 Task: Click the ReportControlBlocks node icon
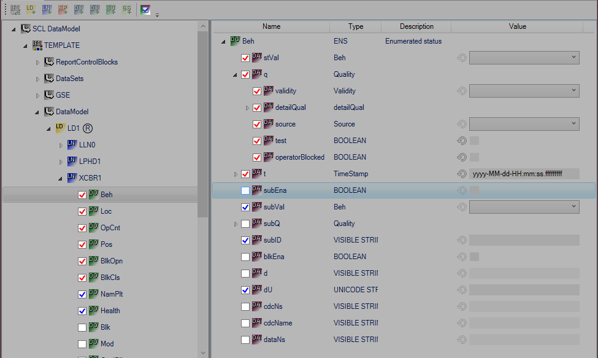pyautogui.click(x=49, y=62)
